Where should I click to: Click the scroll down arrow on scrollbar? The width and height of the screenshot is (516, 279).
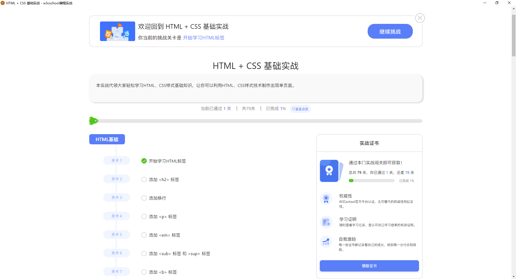[x=514, y=276]
